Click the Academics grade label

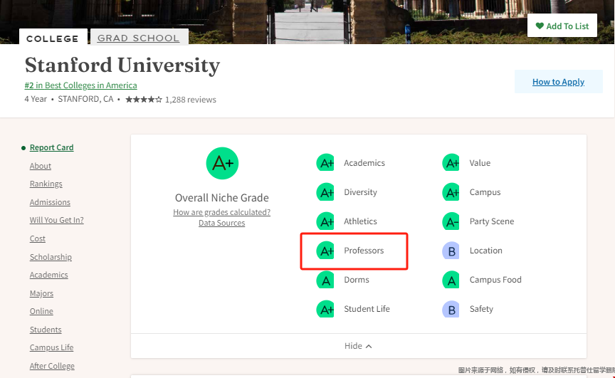[364, 163]
